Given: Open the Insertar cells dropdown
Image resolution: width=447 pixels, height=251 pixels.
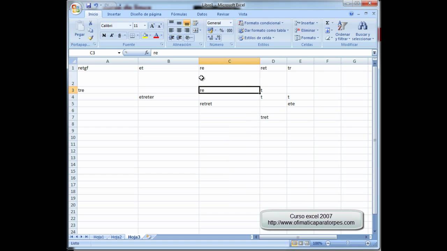Looking at the screenshot, I should pyautogui.click(x=307, y=23).
